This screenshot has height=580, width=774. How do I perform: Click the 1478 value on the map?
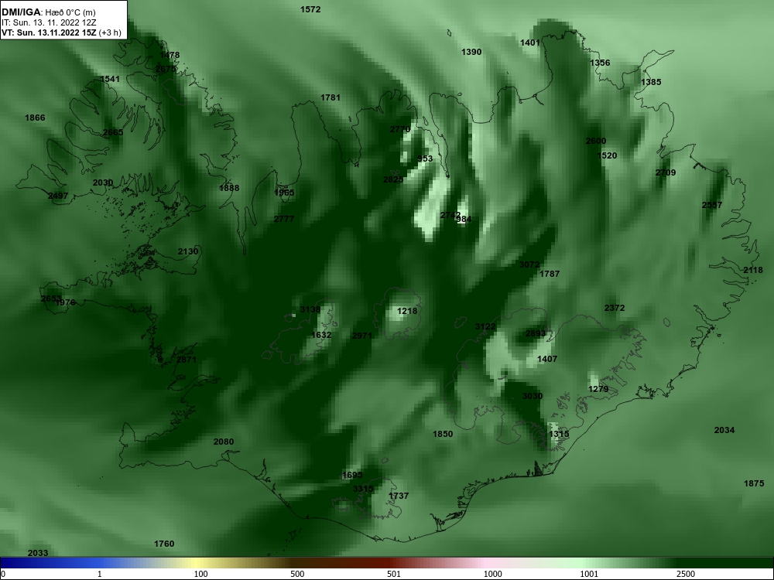[x=170, y=55]
